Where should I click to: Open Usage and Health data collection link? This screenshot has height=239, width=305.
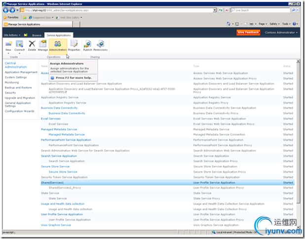coord(63,204)
